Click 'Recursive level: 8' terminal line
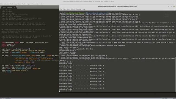This screenshot has height=99, width=176. coord(97,88)
